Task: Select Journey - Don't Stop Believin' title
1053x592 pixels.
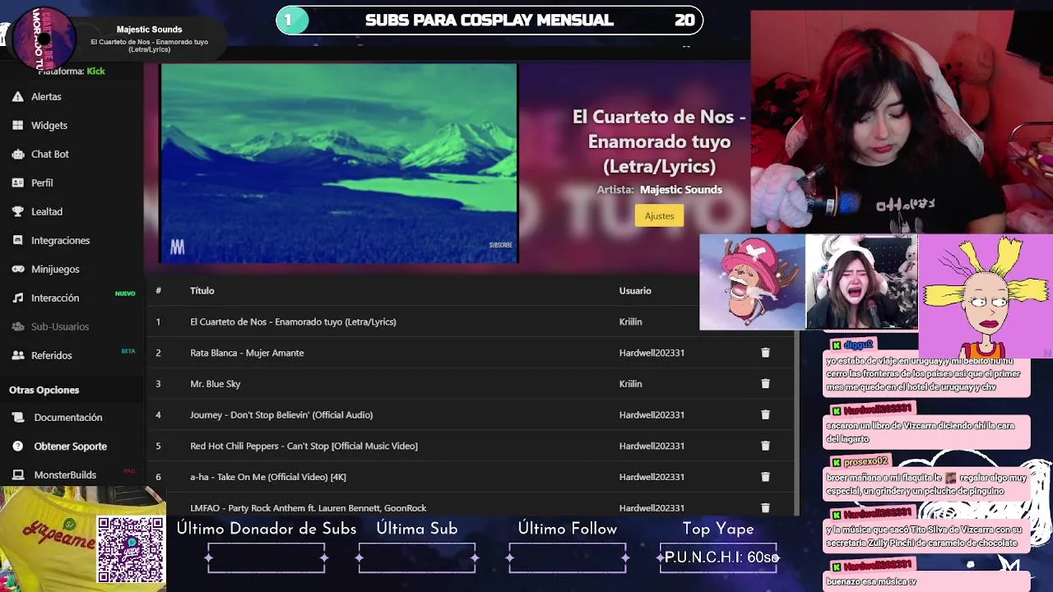Action: click(x=281, y=415)
